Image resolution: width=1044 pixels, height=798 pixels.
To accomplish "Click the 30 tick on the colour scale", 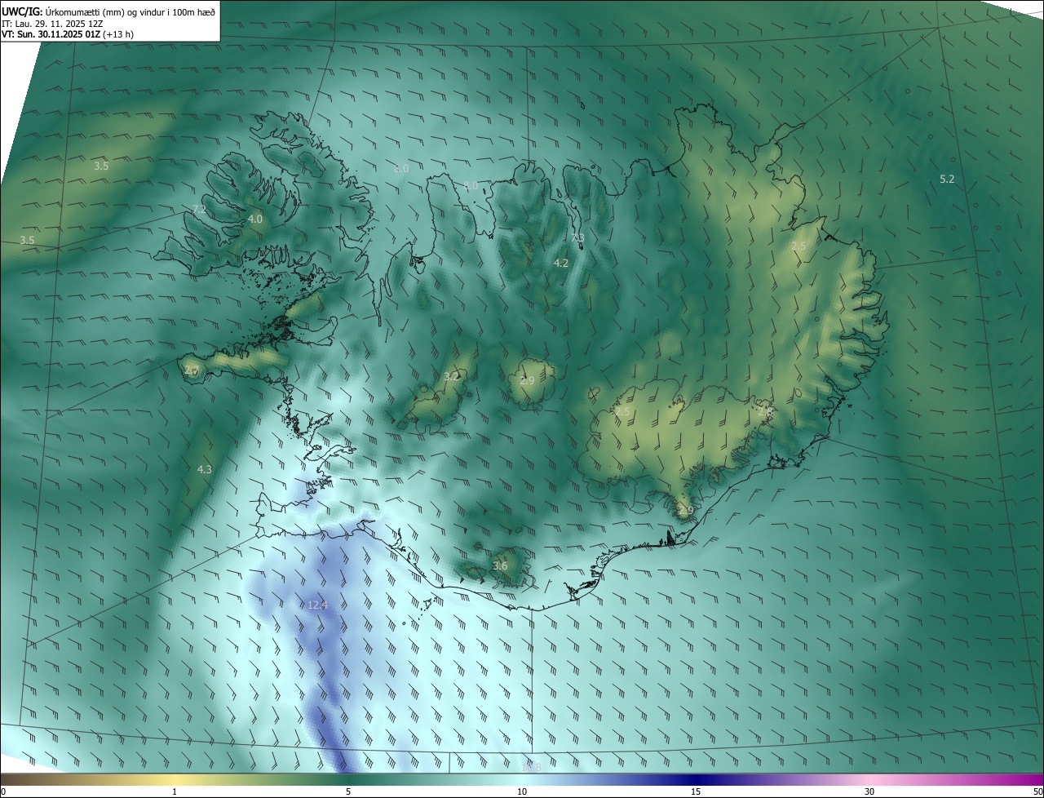I will [869, 791].
